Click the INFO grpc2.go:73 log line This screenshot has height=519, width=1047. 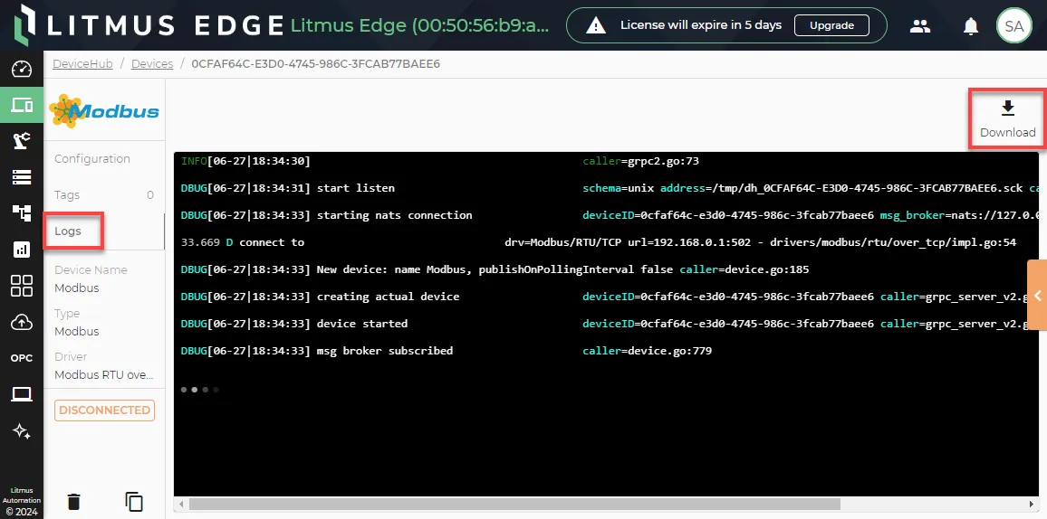[x=440, y=161]
